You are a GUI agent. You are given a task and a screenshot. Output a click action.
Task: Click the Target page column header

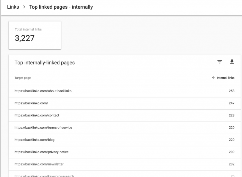coord(23,78)
